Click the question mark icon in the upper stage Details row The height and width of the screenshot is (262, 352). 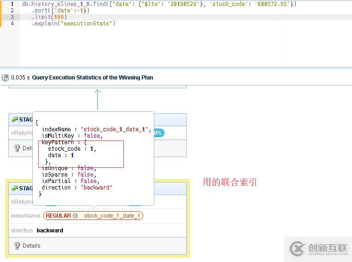click(17, 148)
